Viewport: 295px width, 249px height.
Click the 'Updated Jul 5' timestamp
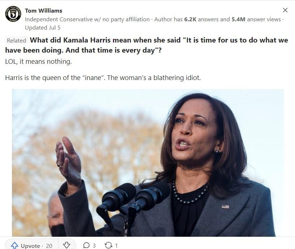coord(43,28)
